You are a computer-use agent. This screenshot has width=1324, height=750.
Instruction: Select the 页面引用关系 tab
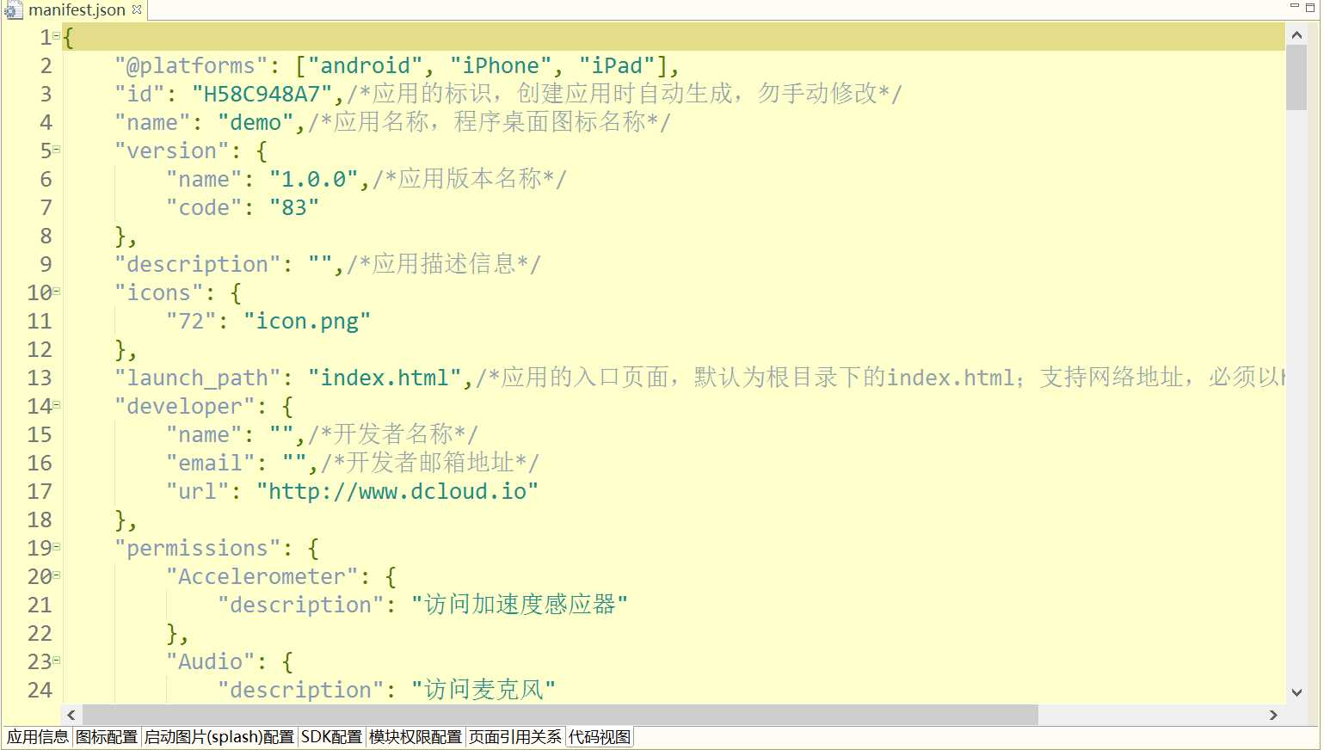pyautogui.click(x=515, y=737)
